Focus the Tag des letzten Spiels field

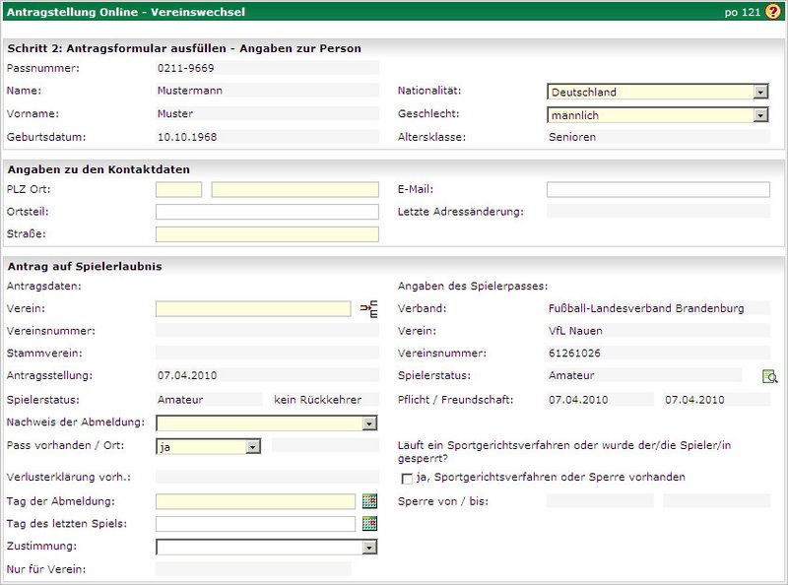[x=255, y=524]
